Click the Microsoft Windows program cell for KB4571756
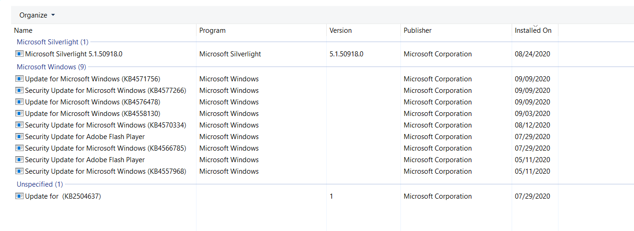The height and width of the screenshot is (231, 634). pyautogui.click(x=229, y=79)
